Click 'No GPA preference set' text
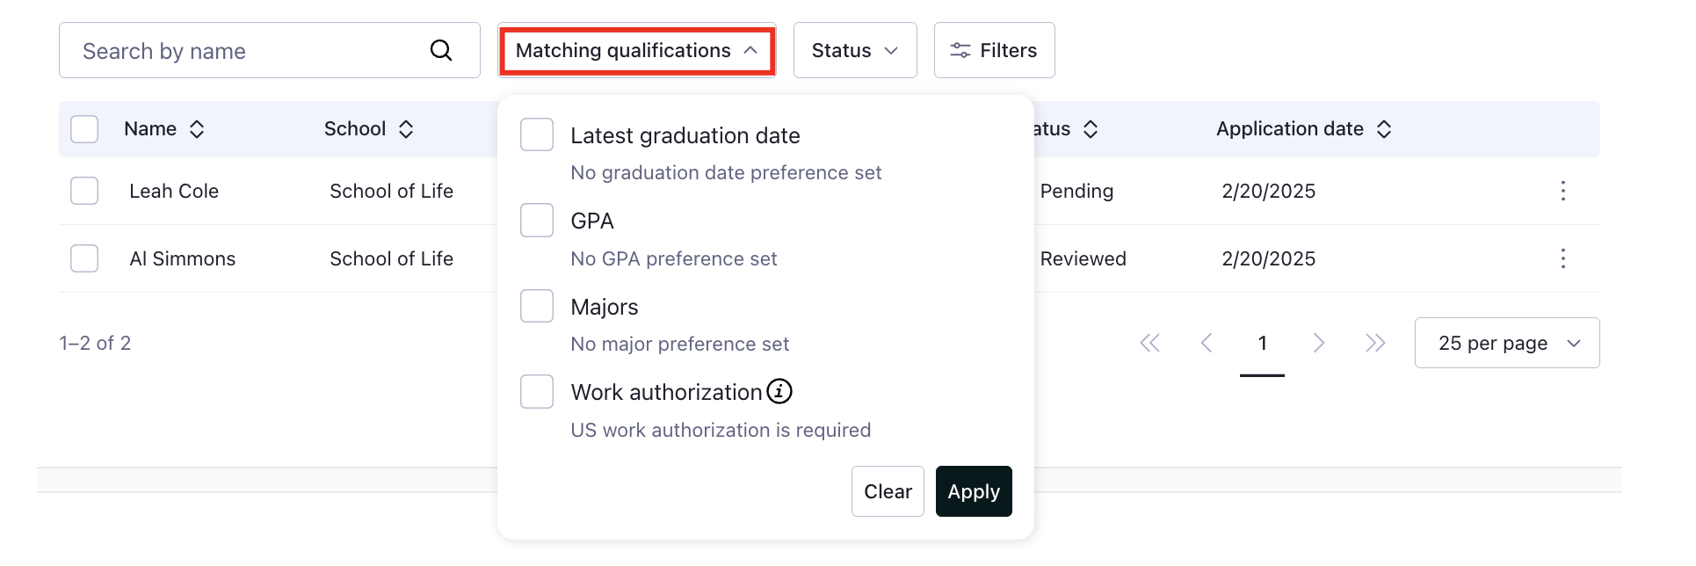Viewport: 1696px width, 566px height. 674,258
